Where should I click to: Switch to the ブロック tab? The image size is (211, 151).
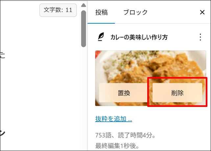(135, 13)
